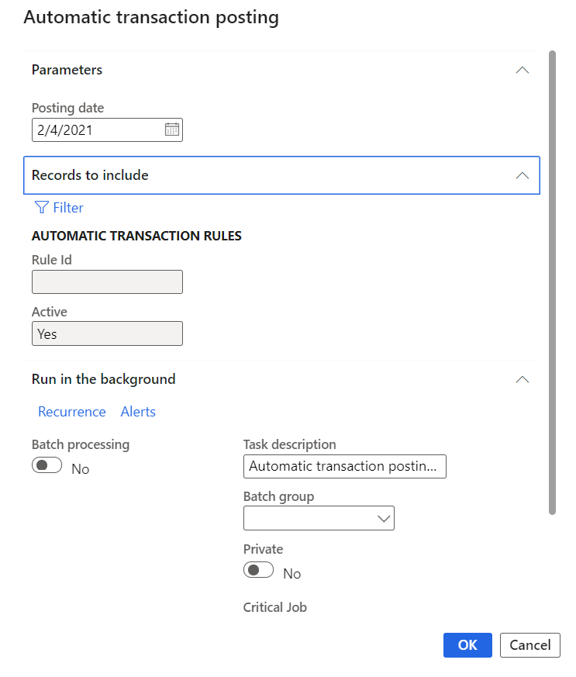
Task: Open the Batch group dropdown
Action: [384, 518]
